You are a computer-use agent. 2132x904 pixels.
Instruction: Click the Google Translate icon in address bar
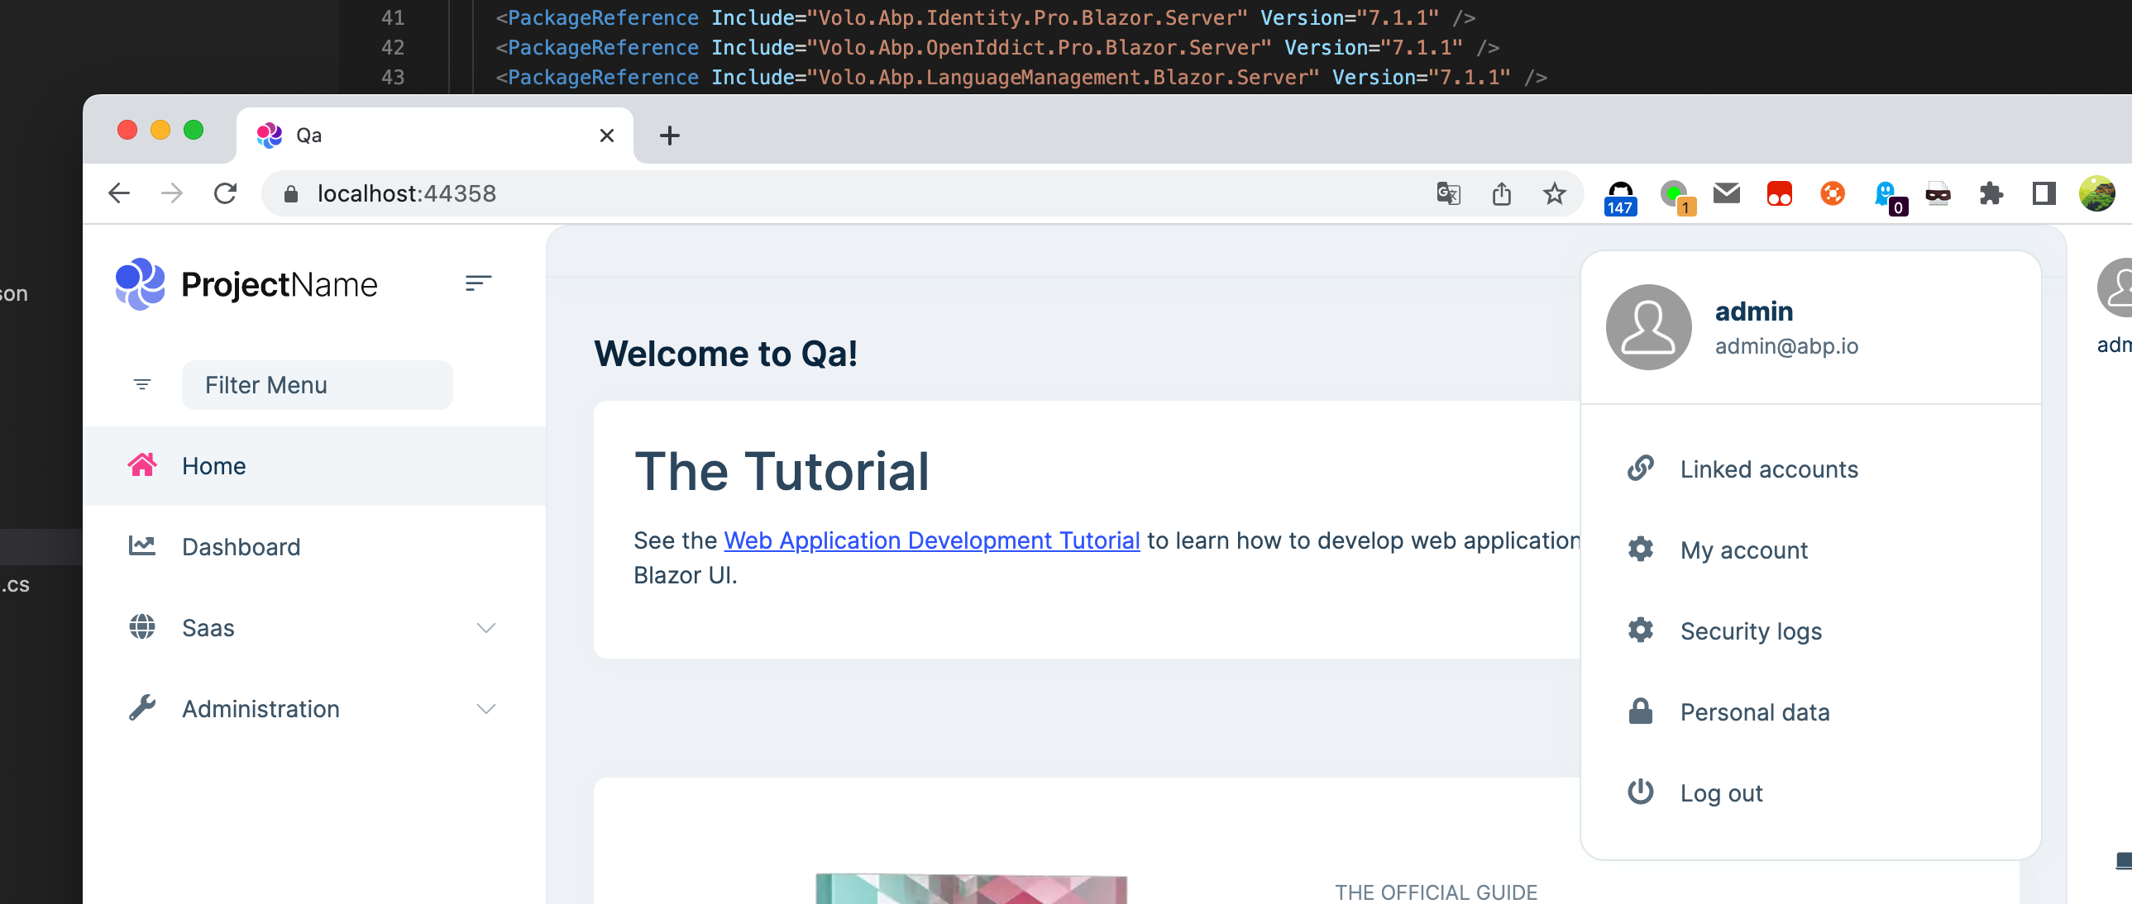tap(1447, 193)
